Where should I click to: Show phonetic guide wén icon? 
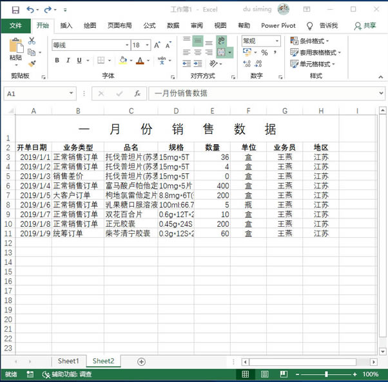(x=162, y=61)
